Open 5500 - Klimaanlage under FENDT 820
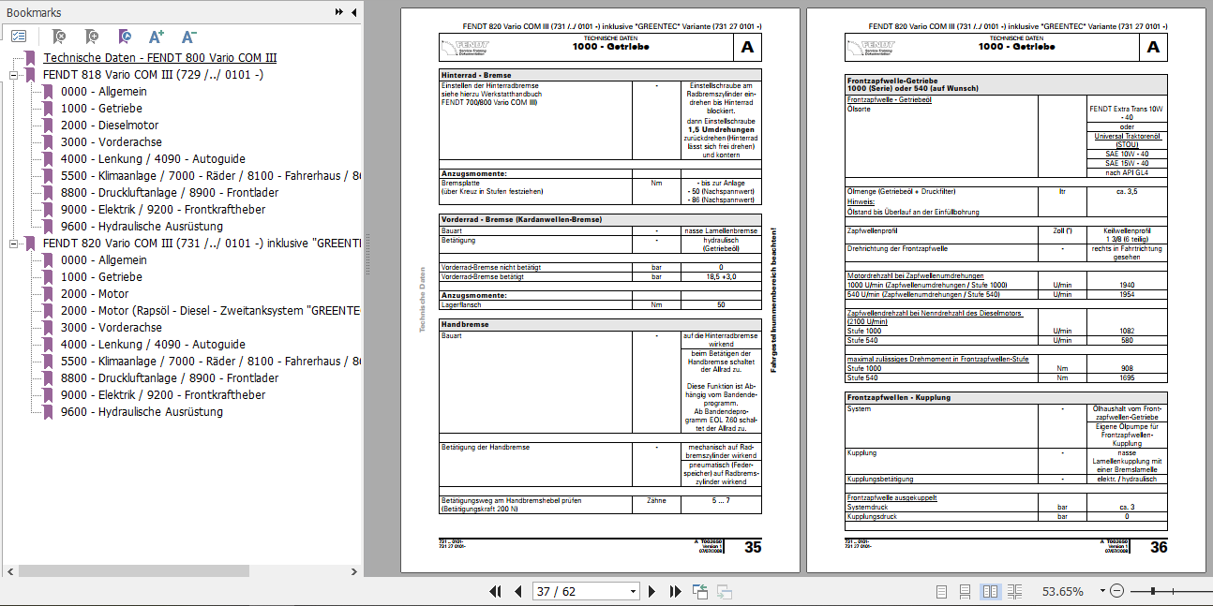Screen dimensions: 1213x606 pyautogui.click(x=211, y=362)
